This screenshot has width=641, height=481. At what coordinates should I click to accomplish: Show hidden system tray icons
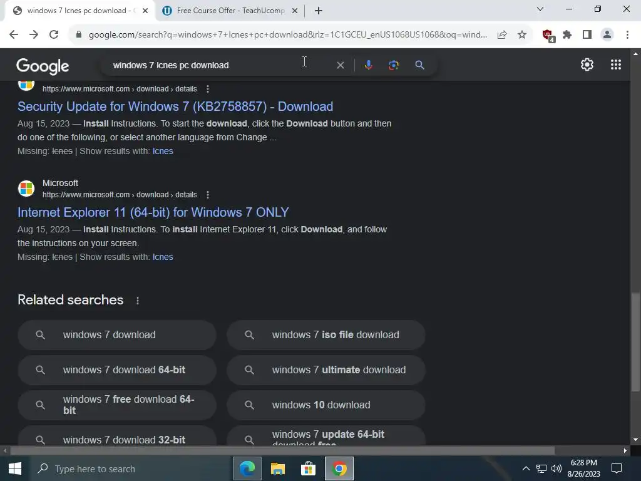pyautogui.click(x=526, y=468)
